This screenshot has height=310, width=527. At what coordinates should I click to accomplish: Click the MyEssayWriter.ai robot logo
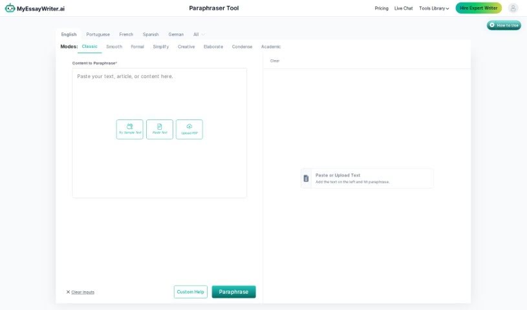(10, 8)
